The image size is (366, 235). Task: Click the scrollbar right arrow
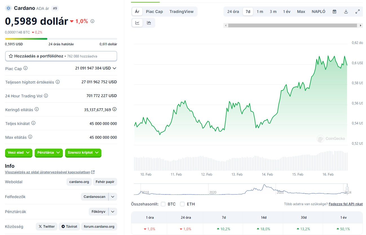[361, 25]
